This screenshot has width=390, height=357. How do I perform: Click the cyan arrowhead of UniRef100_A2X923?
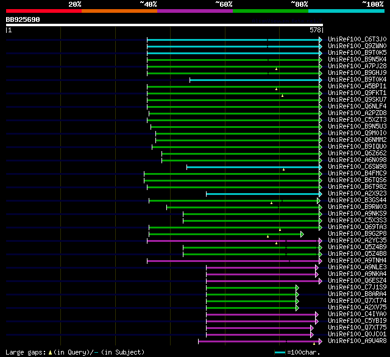(321, 194)
